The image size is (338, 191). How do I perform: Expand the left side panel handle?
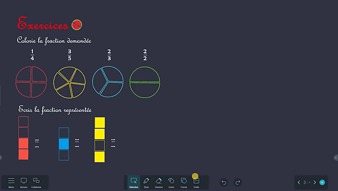tap(0, 158)
